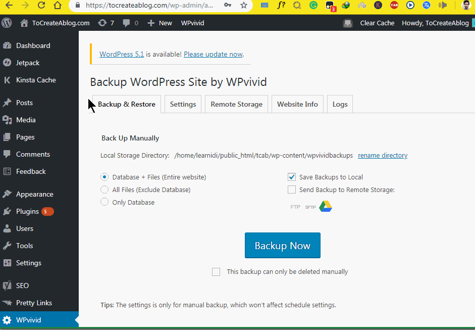
Task: Open the Logs tab
Action: (340, 104)
